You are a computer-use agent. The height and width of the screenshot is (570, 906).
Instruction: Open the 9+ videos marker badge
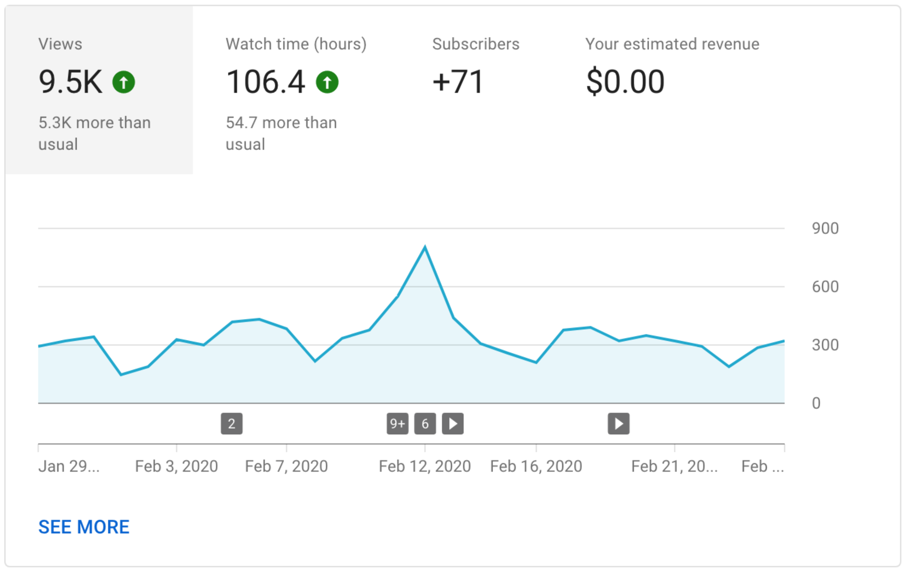(x=397, y=424)
